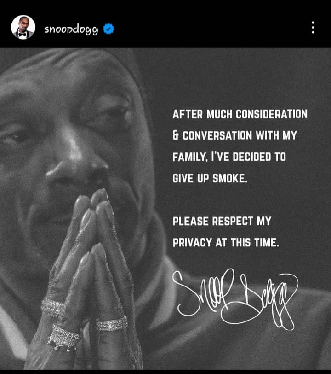Click the snoopdogg username
Viewport: 331px width, 374px height.
point(71,29)
